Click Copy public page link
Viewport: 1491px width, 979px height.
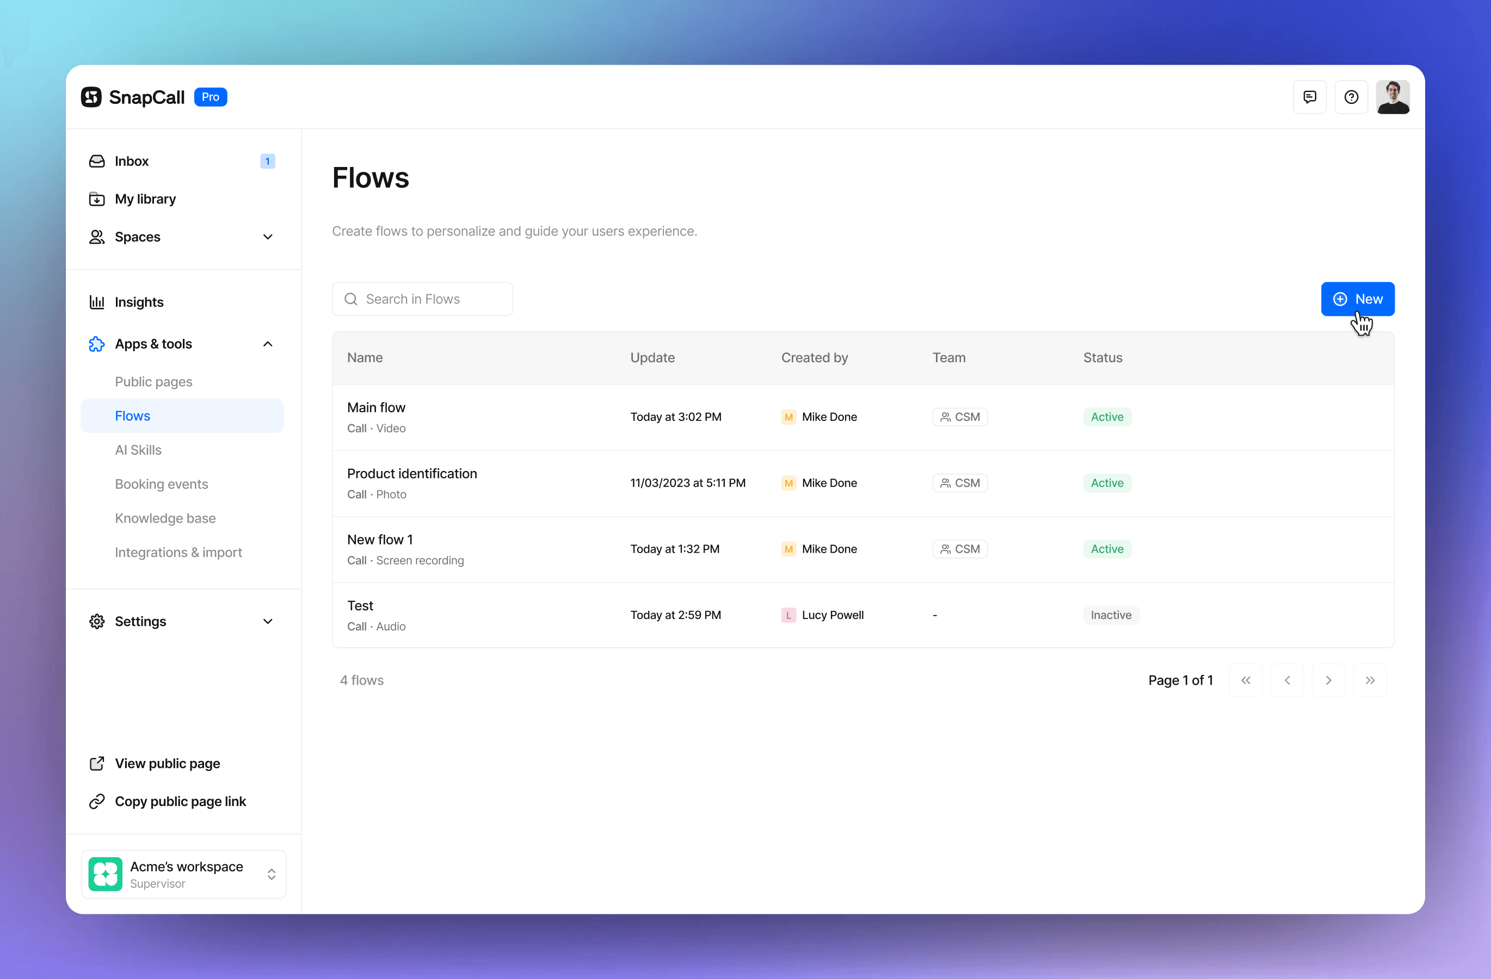[x=180, y=801]
